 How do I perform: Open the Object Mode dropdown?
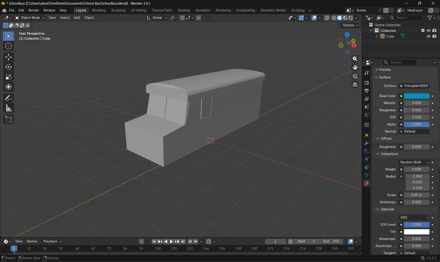[29, 18]
